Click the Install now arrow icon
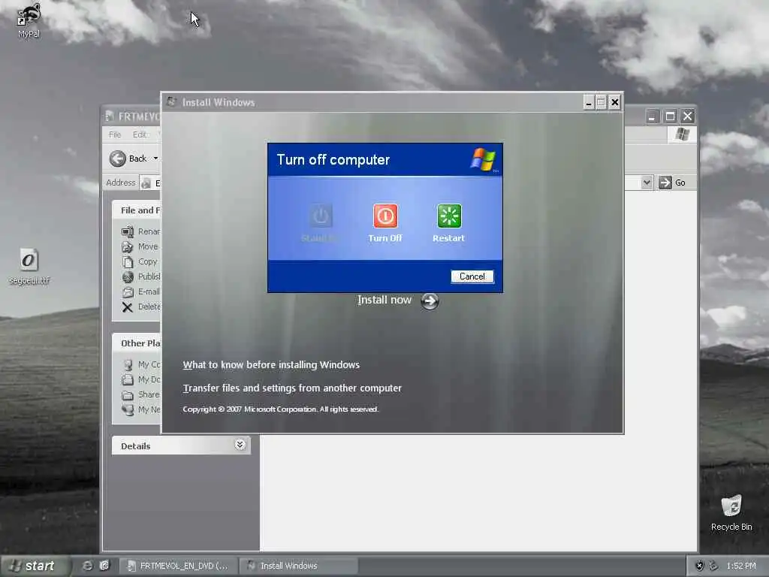Viewport: 769px width, 577px height. point(430,301)
